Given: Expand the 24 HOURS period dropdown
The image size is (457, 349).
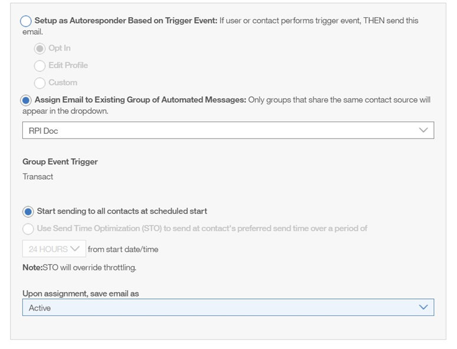Looking at the screenshot, I should point(54,249).
